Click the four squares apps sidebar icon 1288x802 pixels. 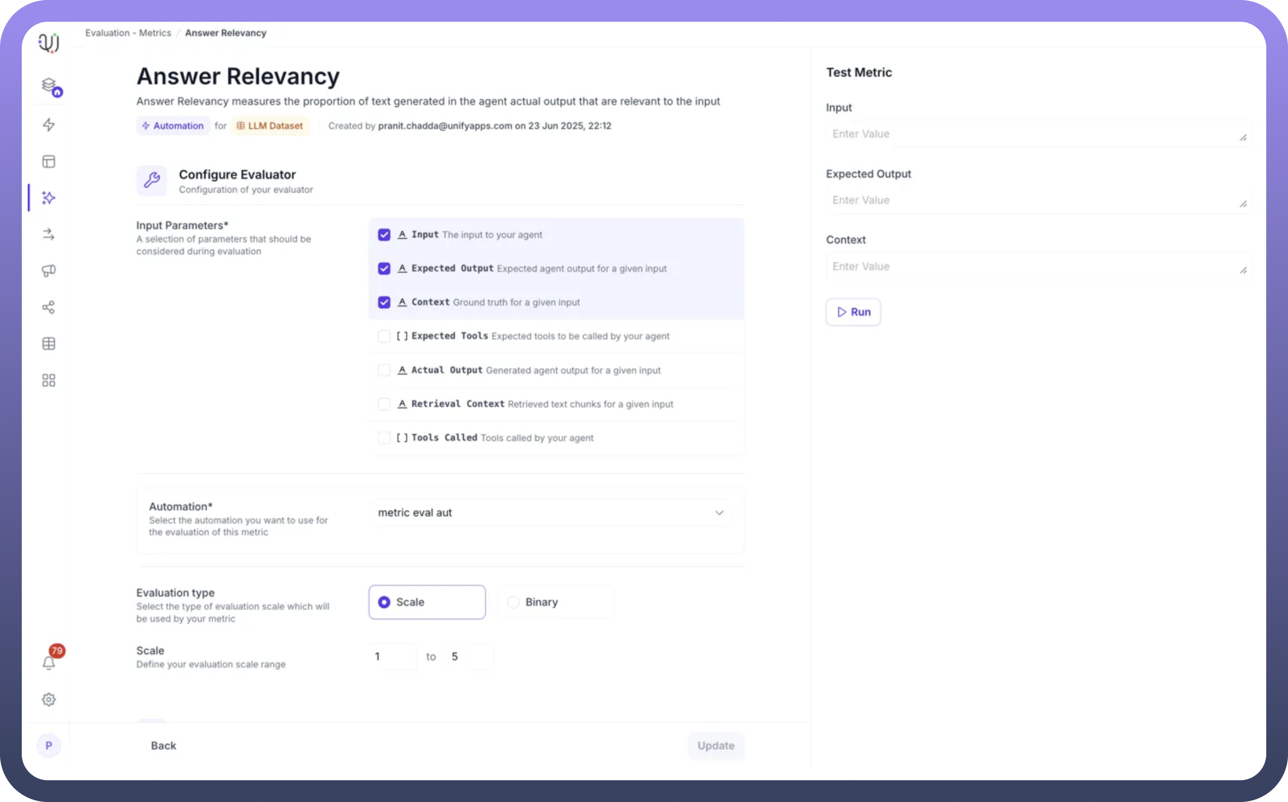click(x=48, y=380)
